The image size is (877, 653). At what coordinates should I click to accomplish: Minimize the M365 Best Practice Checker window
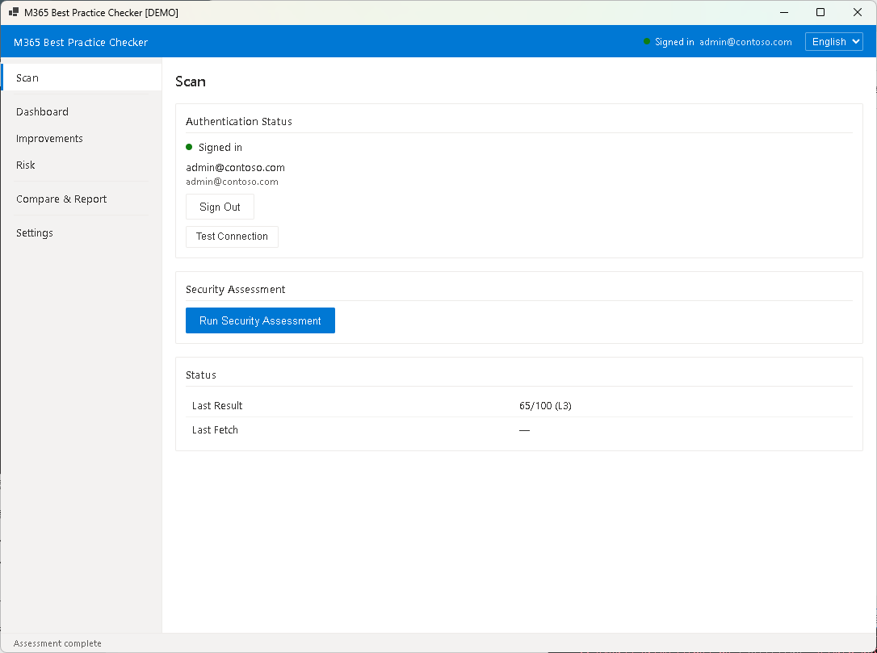click(783, 12)
